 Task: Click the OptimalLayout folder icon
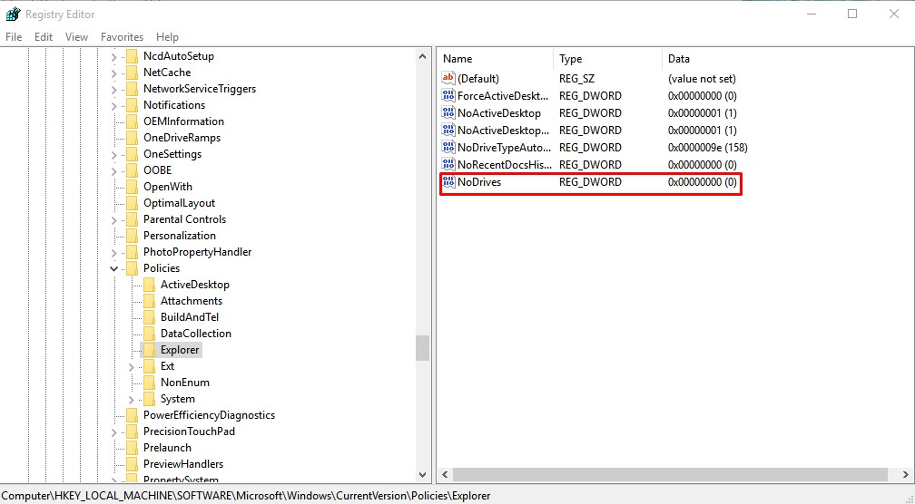tap(133, 203)
